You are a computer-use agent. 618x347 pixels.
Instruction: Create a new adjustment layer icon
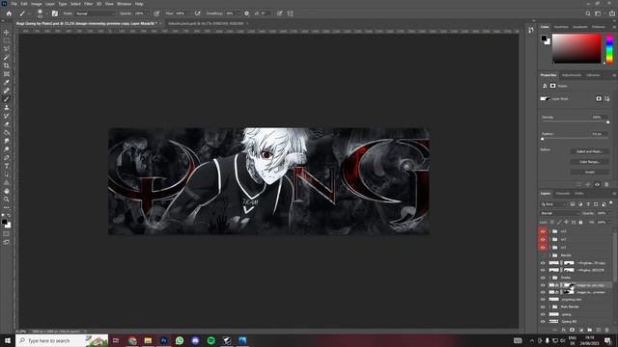click(x=581, y=330)
